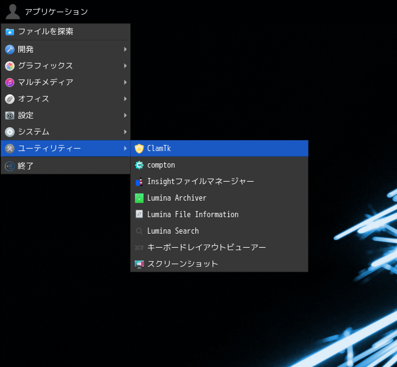
Task: Collapse the ユーティリティー submenu arrow
Action: pyautogui.click(x=125, y=148)
